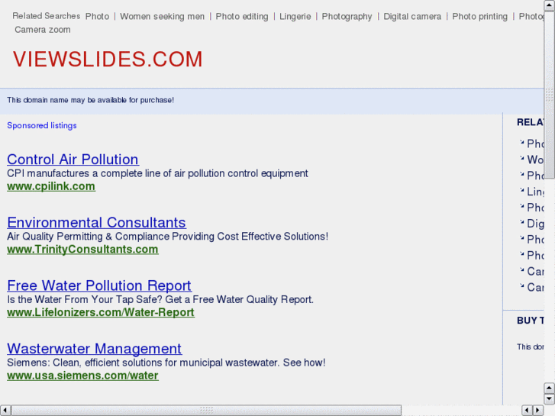Select Photo editing related search

(242, 16)
